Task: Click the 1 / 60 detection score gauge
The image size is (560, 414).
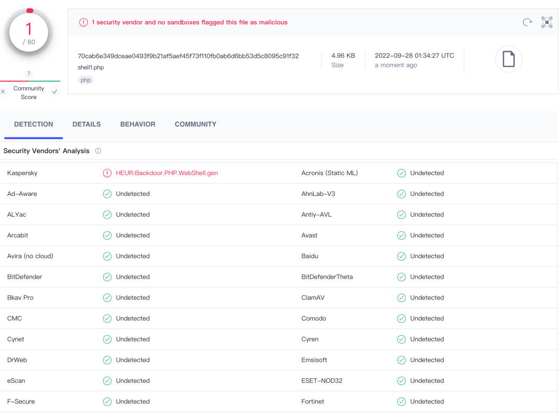Action: tap(29, 33)
